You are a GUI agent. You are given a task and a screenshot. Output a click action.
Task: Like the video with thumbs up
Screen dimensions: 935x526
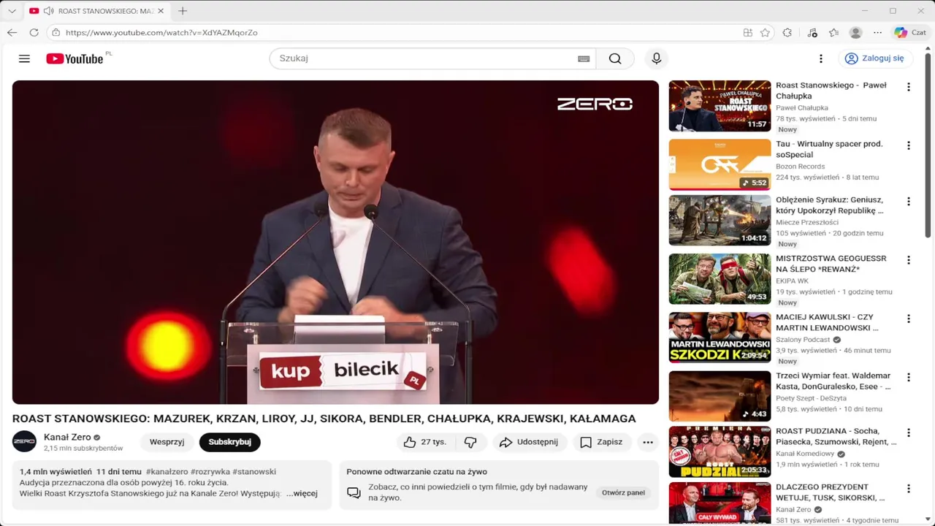pos(424,442)
